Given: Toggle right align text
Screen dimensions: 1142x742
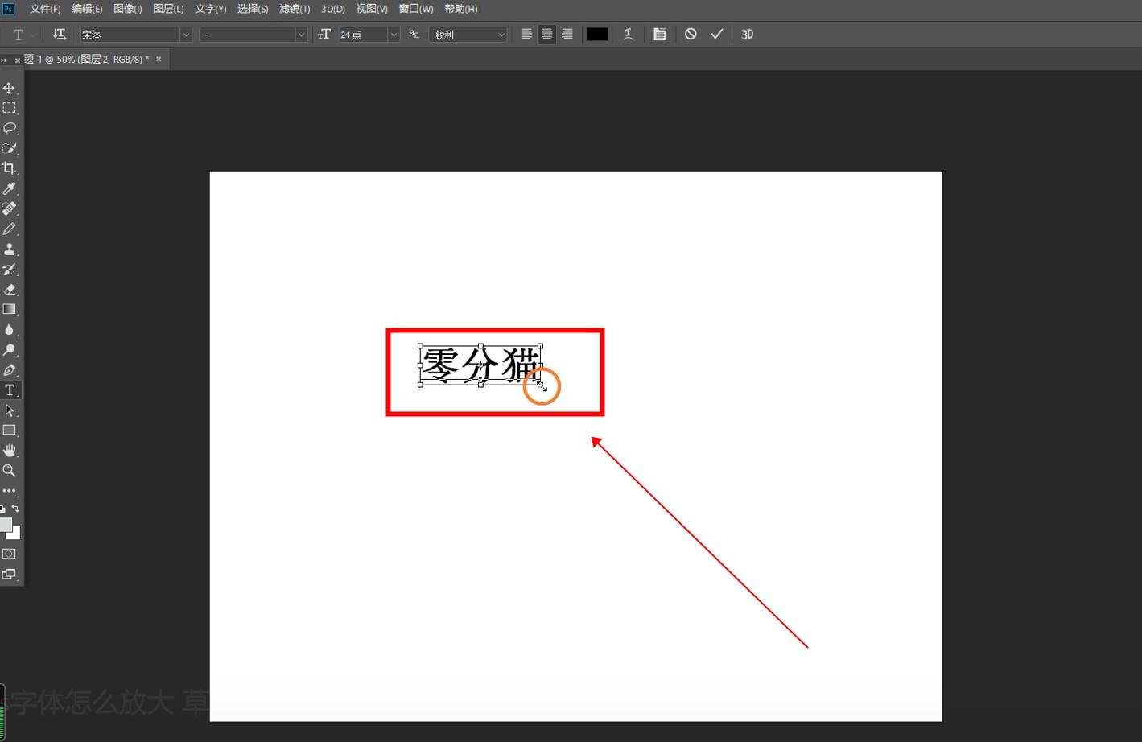Looking at the screenshot, I should tap(567, 35).
